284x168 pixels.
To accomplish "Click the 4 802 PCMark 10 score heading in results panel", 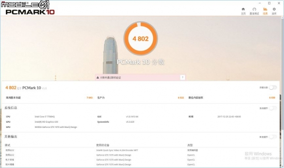I will [x=26, y=88].
